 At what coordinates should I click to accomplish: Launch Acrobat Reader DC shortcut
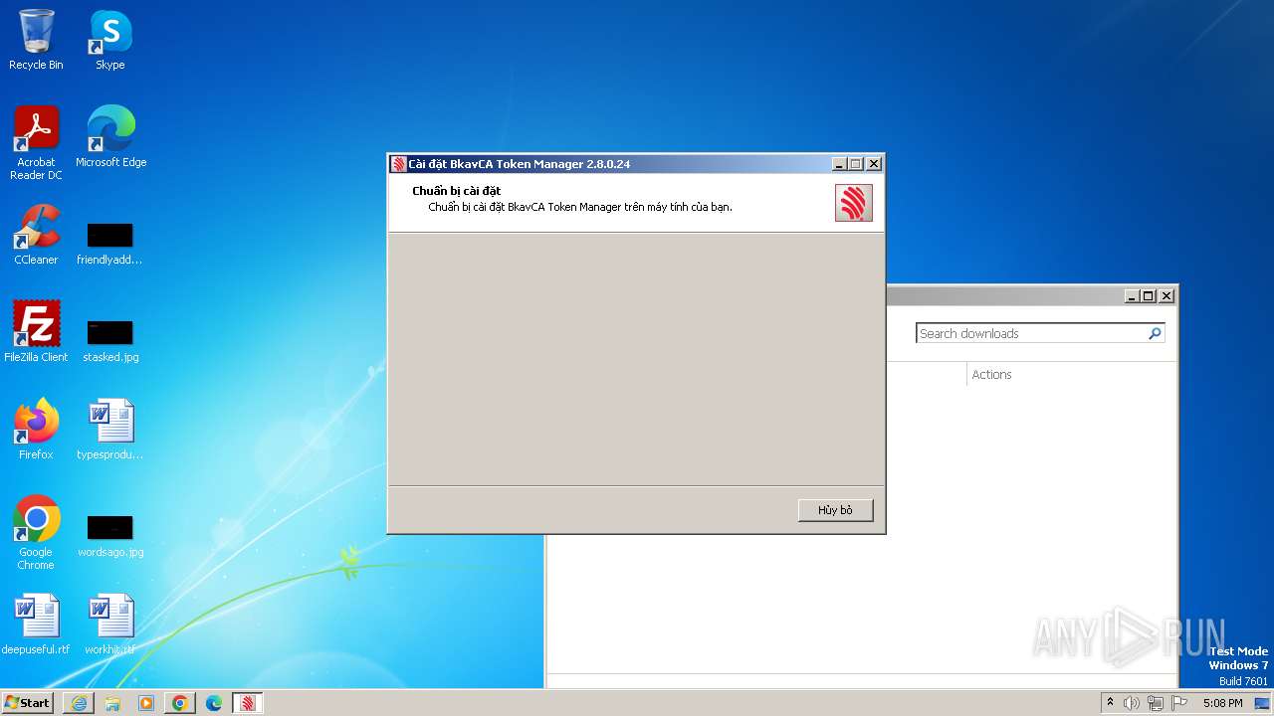(x=36, y=143)
